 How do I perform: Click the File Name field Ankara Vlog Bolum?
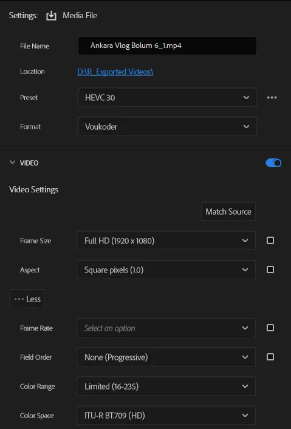[x=167, y=46]
